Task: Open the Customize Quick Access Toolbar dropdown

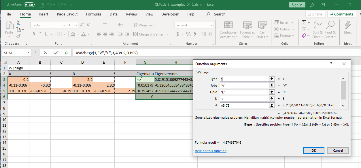Action: [71, 5]
